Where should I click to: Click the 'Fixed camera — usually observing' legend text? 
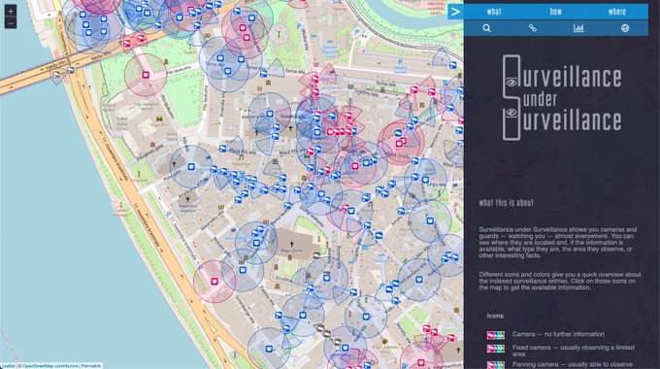click(x=574, y=351)
